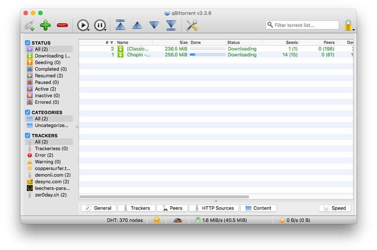
Task: Open the Trackers tab
Action: tap(137, 208)
